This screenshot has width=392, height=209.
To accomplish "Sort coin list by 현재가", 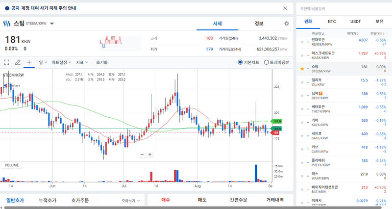I will pos(353,33).
